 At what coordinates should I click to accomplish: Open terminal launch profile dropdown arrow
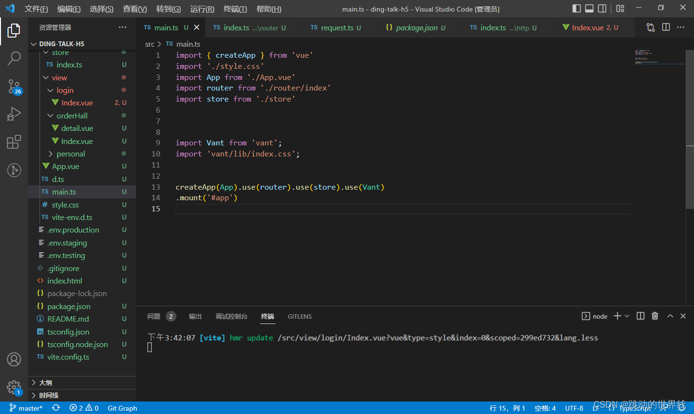click(x=627, y=316)
